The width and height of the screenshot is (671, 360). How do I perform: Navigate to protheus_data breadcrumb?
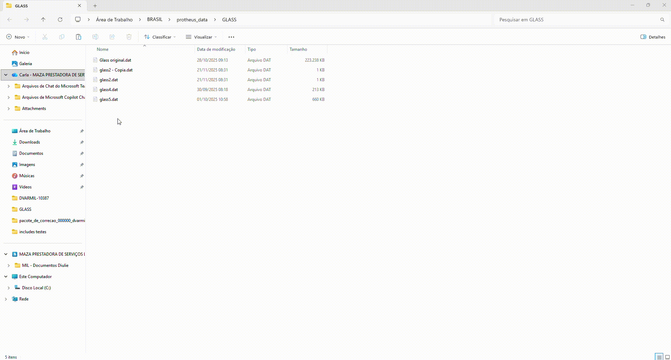(x=192, y=20)
